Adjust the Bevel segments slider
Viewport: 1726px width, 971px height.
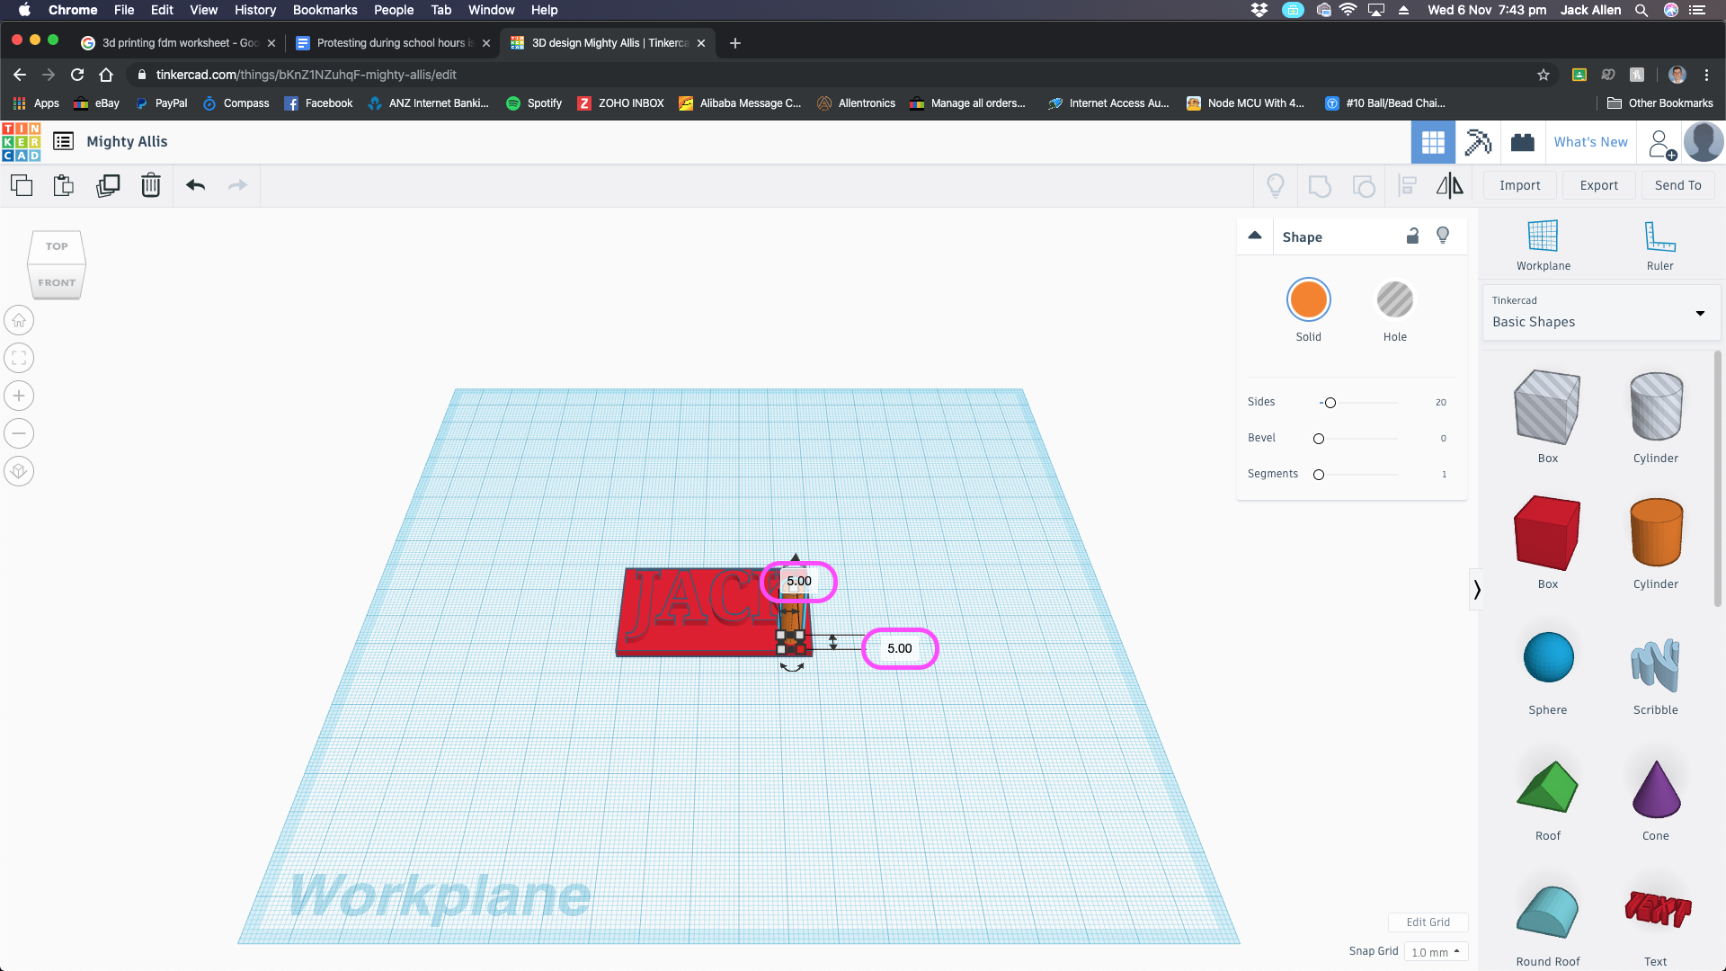tap(1318, 473)
